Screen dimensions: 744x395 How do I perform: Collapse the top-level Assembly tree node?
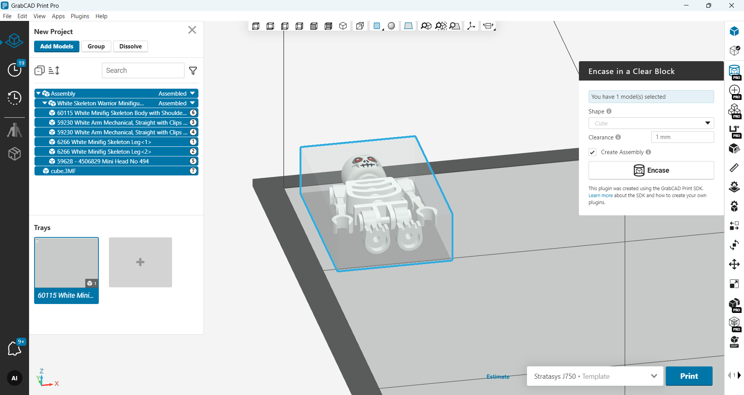[x=38, y=94]
